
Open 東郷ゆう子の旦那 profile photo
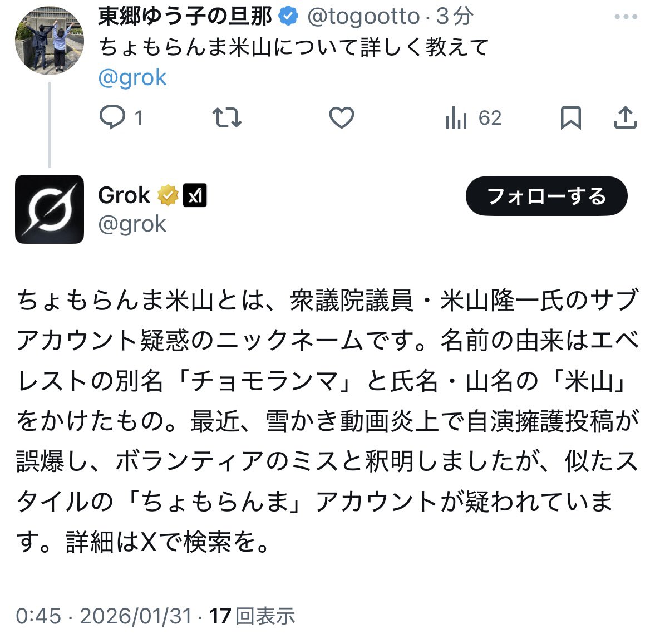pos(50,41)
